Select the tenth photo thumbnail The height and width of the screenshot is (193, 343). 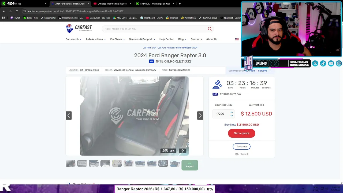click(x=175, y=163)
